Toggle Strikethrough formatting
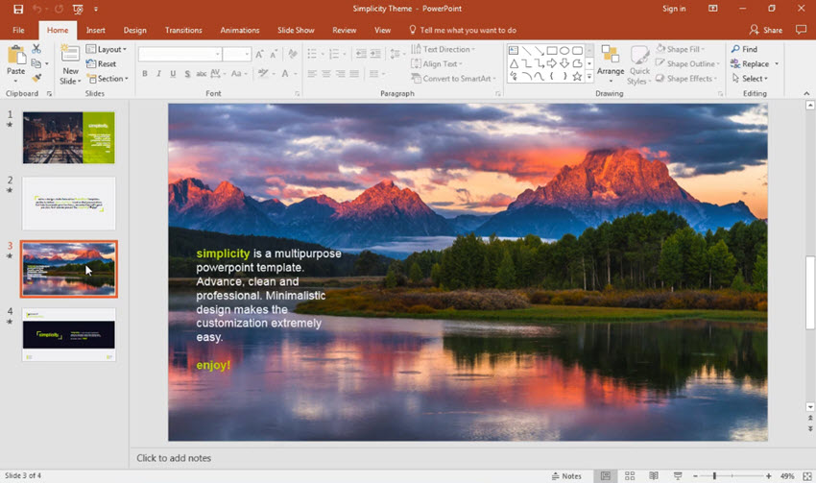The height and width of the screenshot is (483, 816). (x=201, y=74)
